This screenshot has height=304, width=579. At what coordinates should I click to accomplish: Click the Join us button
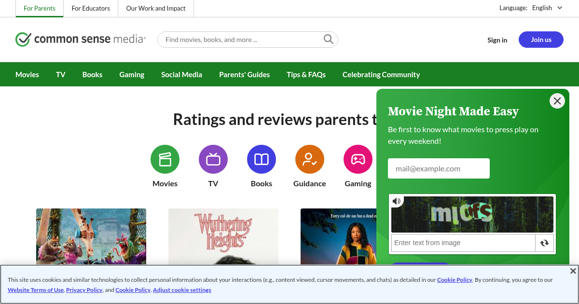pos(541,40)
